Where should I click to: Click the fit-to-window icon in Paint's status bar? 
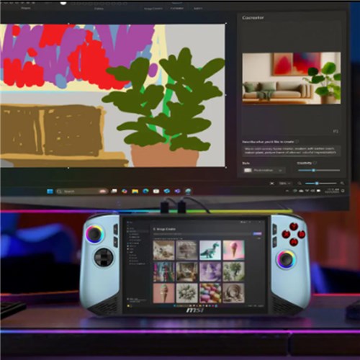point(272,184)
